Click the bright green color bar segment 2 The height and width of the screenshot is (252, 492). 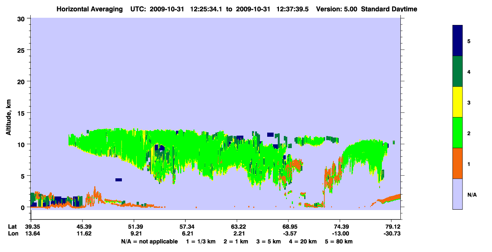click(458, 133)
